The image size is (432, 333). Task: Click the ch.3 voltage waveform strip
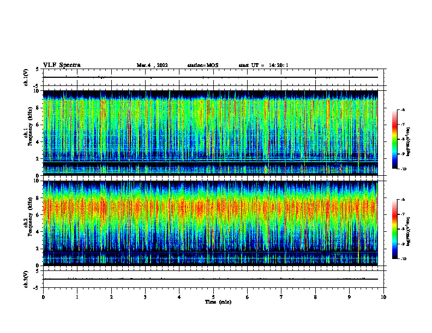[213, 279]
